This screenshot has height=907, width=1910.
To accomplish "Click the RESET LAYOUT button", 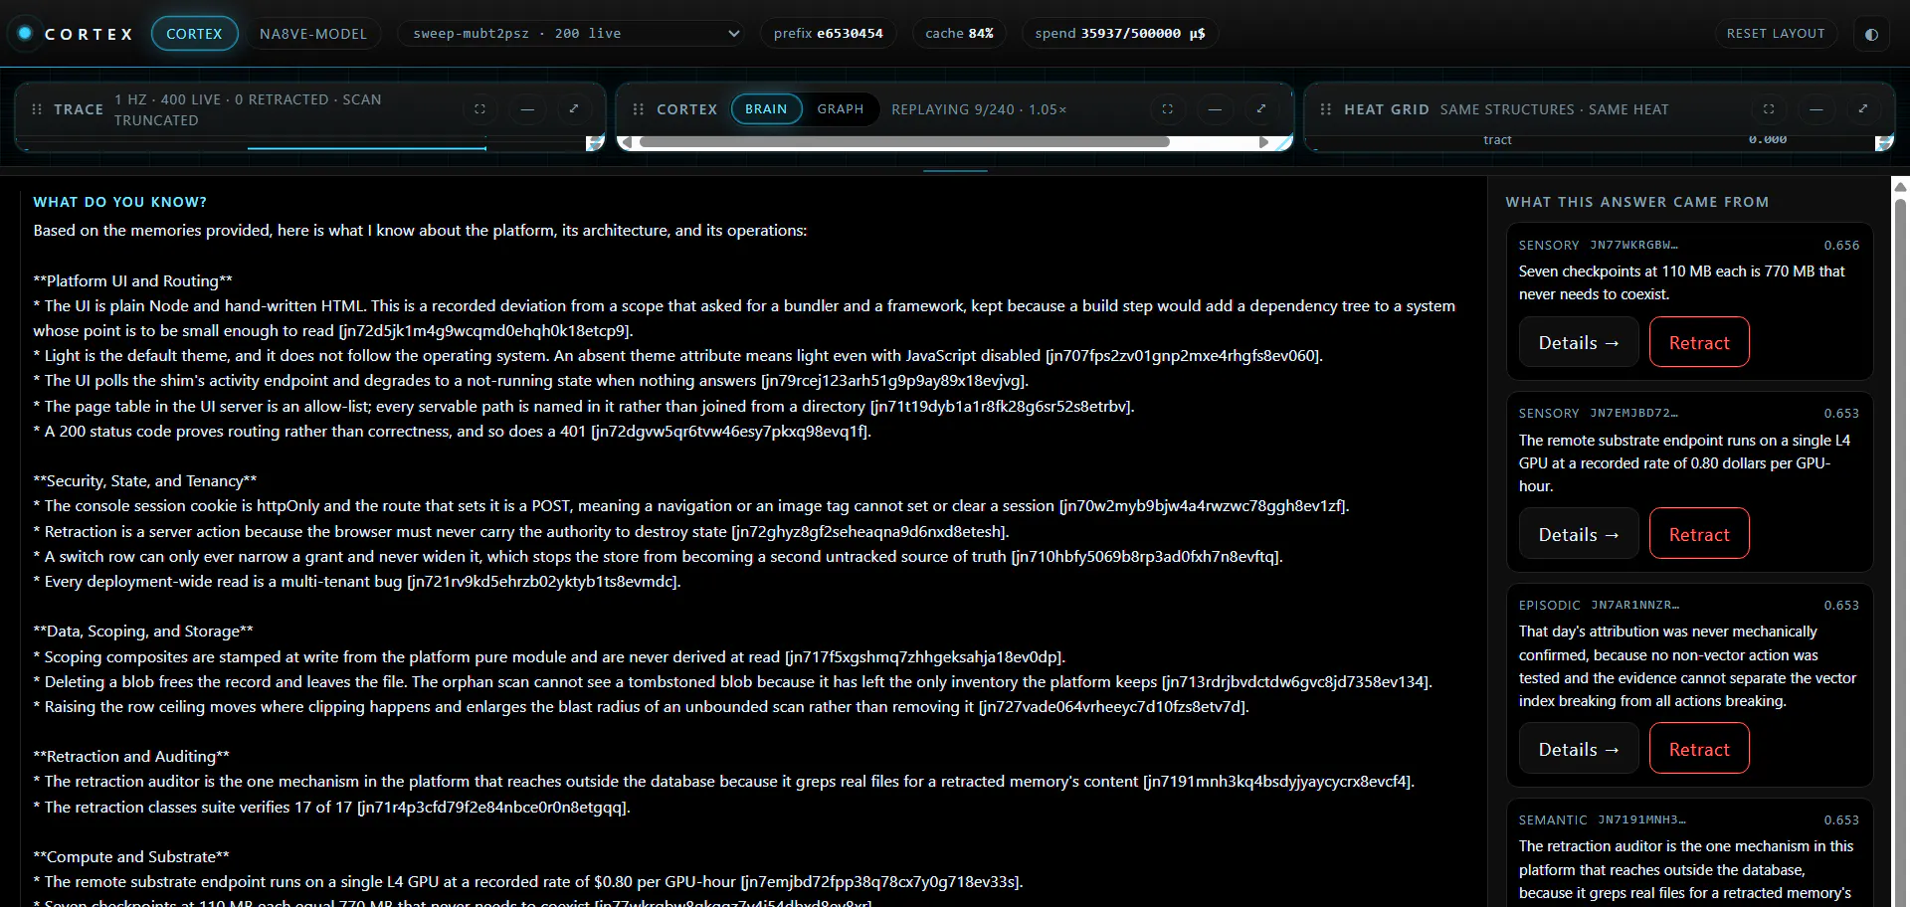I will (x=1776, y=34).
